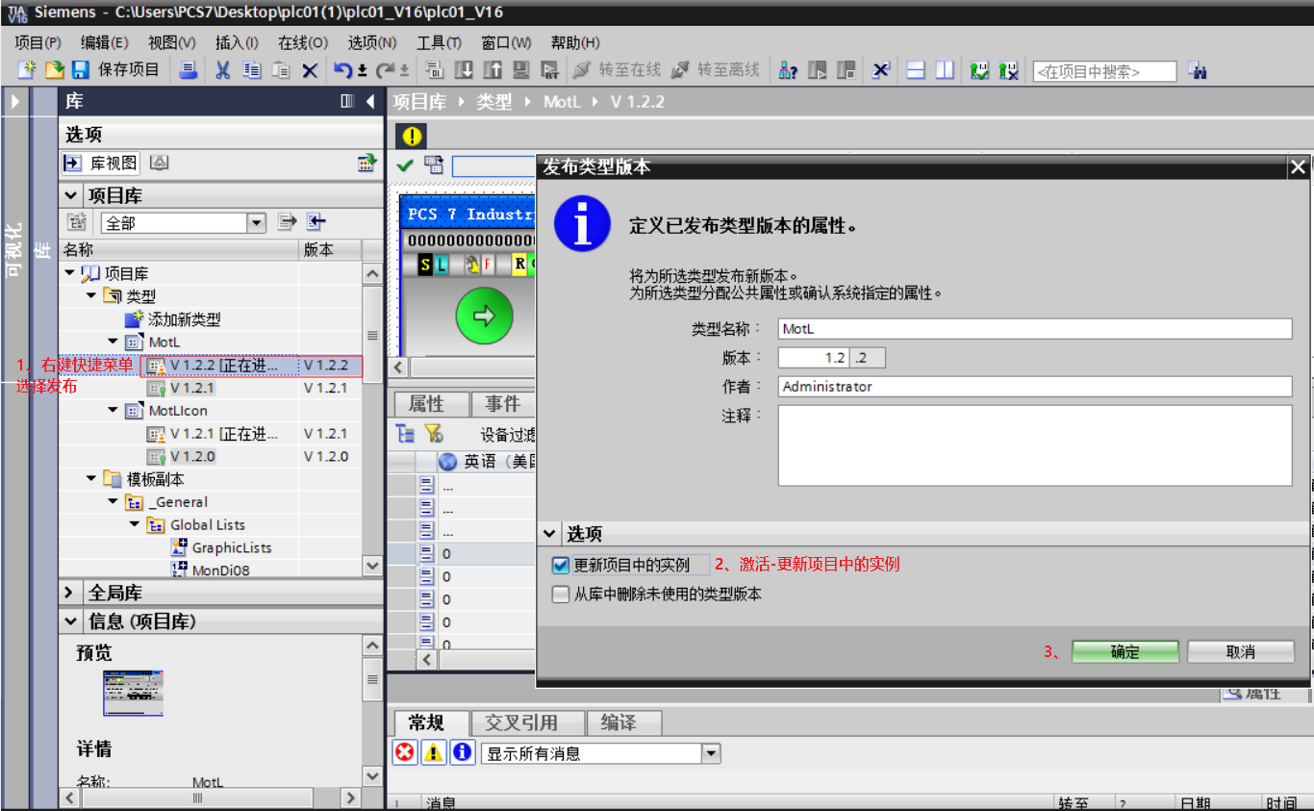Screen dimensions: 1314x811
Task: Click the filter funnel icon under 属性
Action: point(434,434)
